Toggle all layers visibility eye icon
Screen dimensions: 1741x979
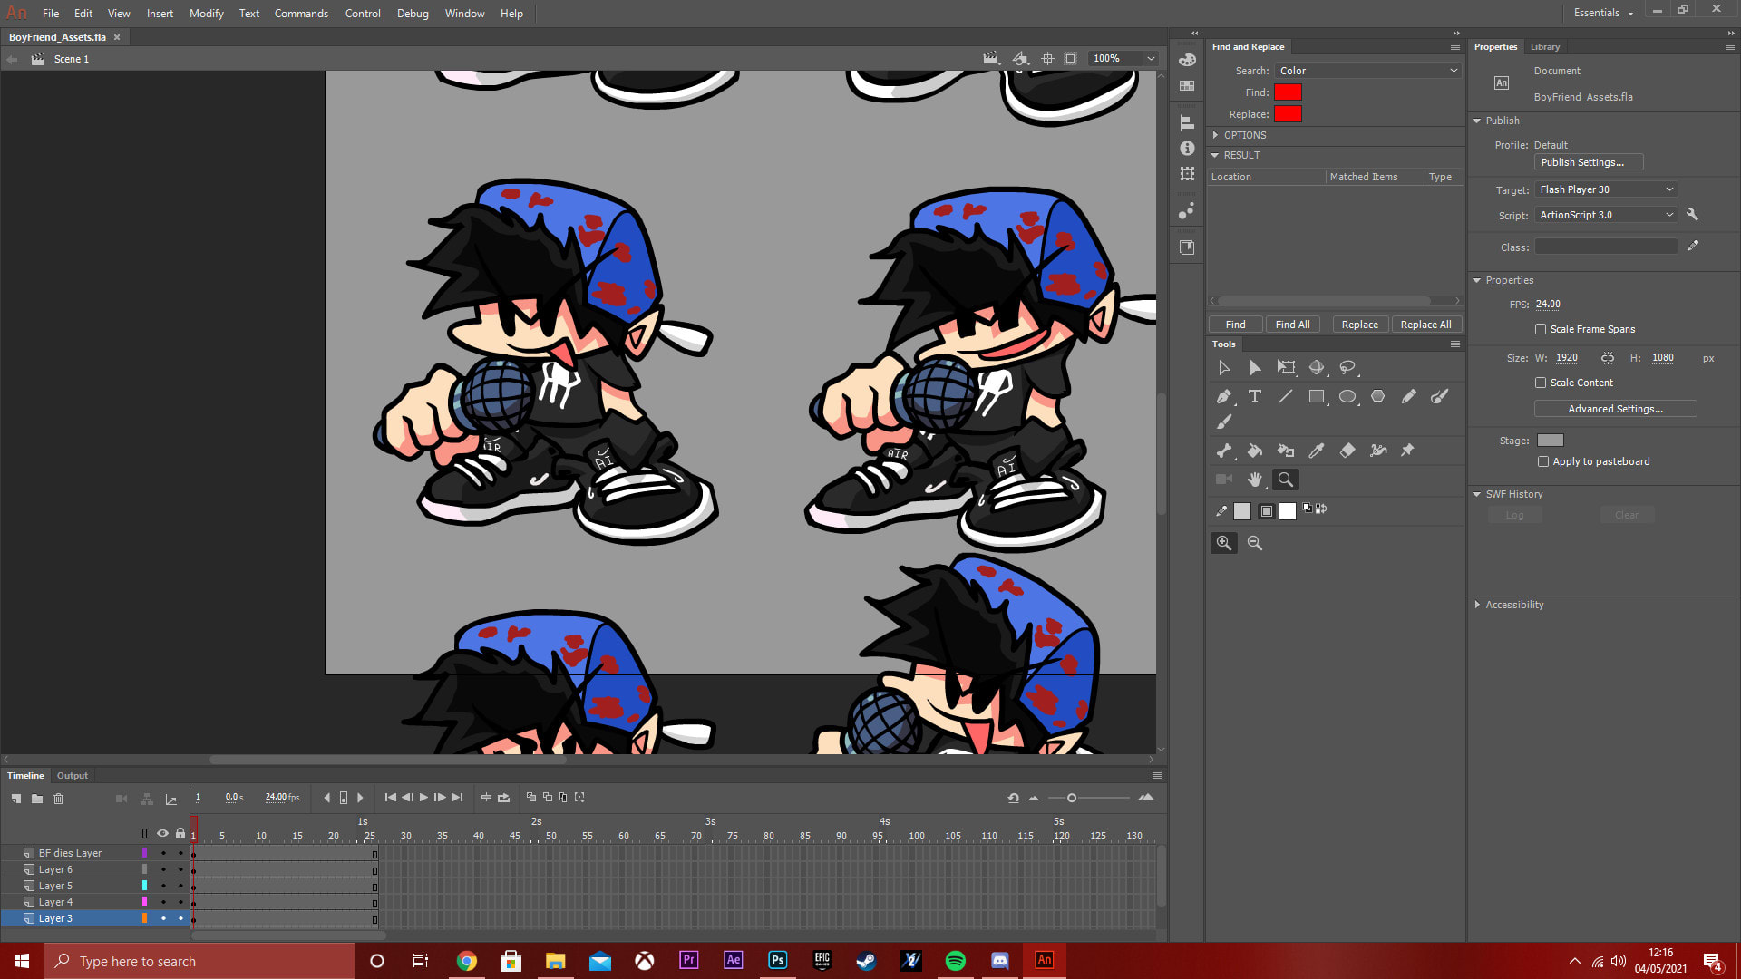pos(162,833)
